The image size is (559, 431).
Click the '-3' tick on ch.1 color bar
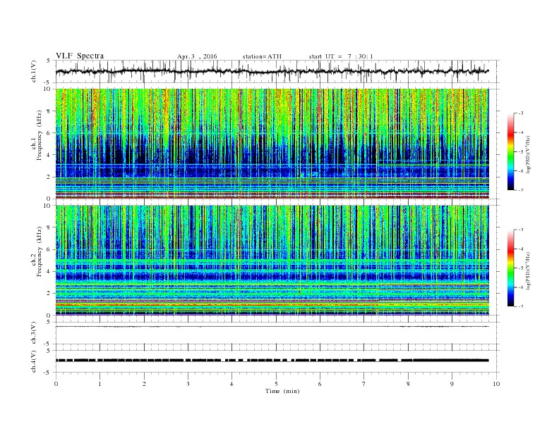coord(521,113)
